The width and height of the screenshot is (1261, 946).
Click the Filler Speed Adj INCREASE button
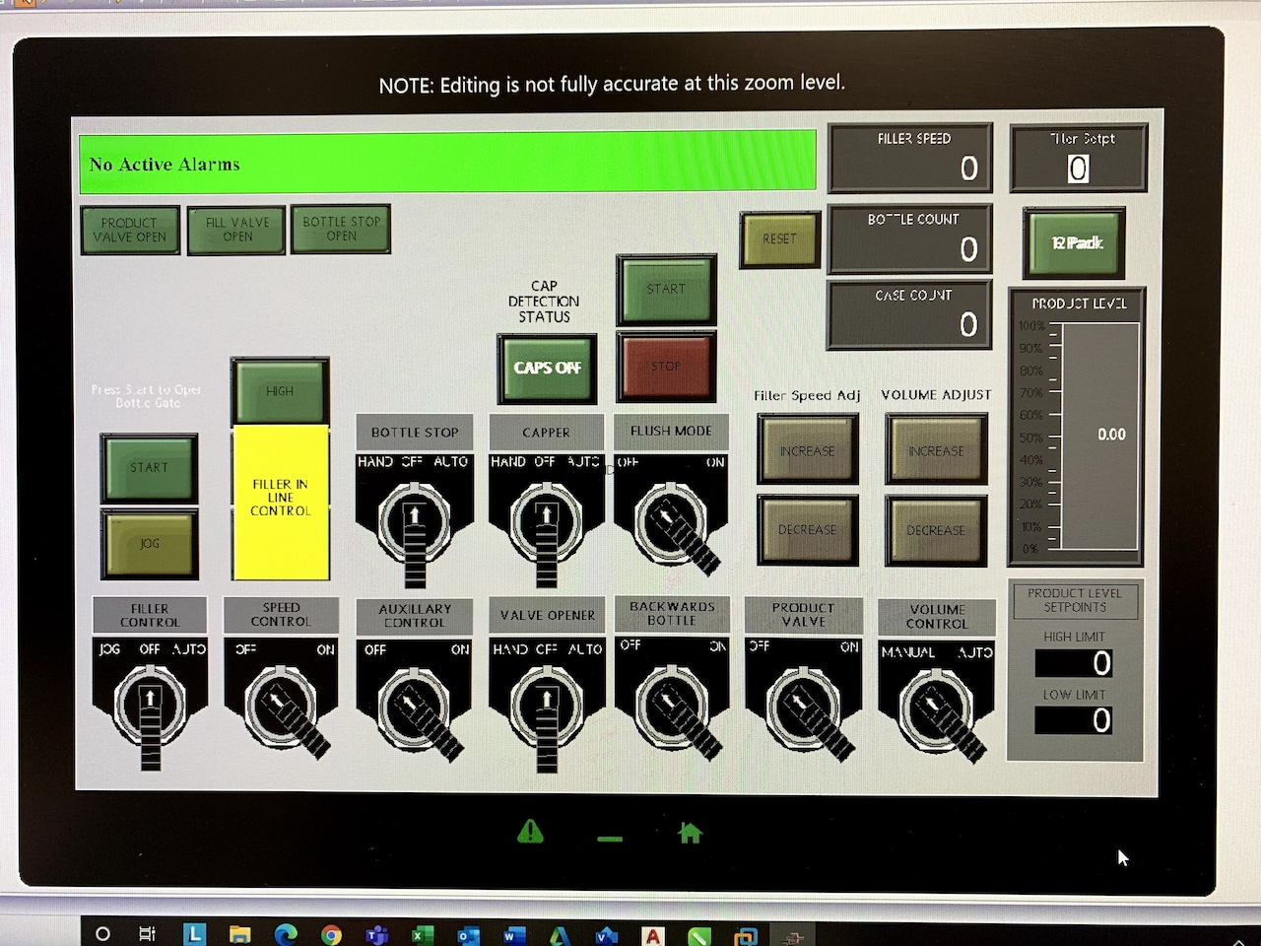pos(807,450)
